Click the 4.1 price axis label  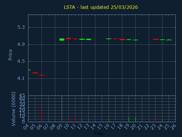(x=21, y=78)
